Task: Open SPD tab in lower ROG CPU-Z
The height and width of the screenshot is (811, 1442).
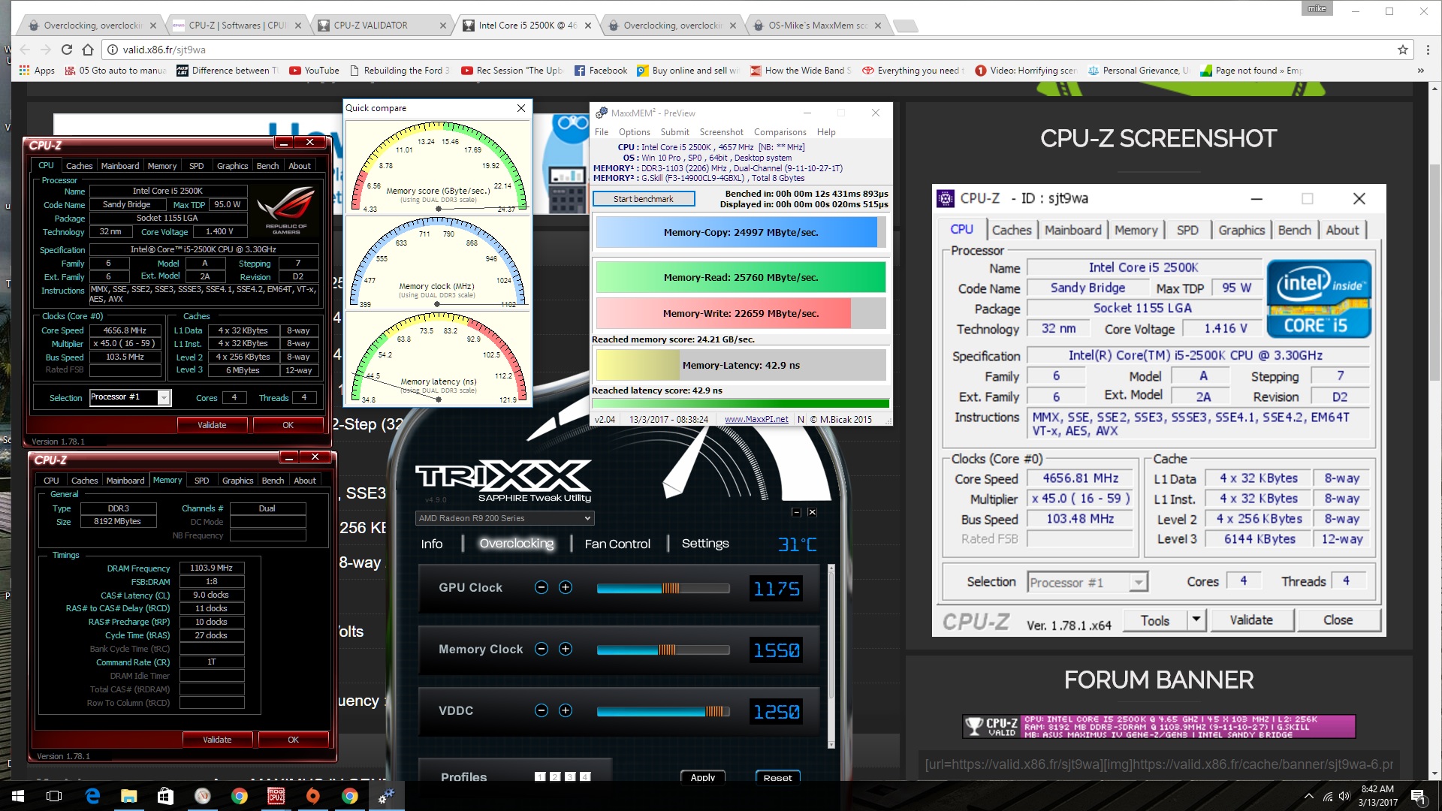Action: (x=201, y=481)
